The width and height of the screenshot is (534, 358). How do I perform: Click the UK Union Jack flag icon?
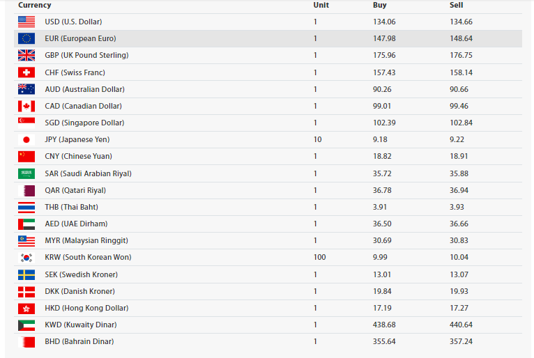[26, 55]
